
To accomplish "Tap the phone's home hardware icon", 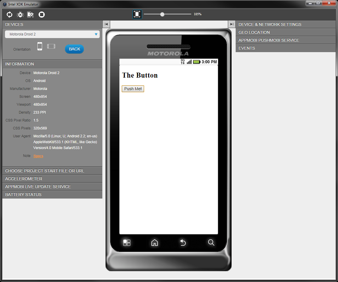I will pyautogui.click(x=155, y=243).
